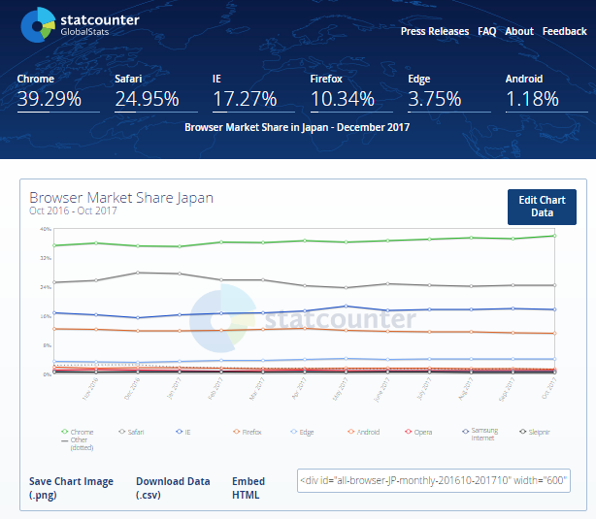Click the Embed HTML link
Screen dimensions: 596x519
(x=248, y=488)
